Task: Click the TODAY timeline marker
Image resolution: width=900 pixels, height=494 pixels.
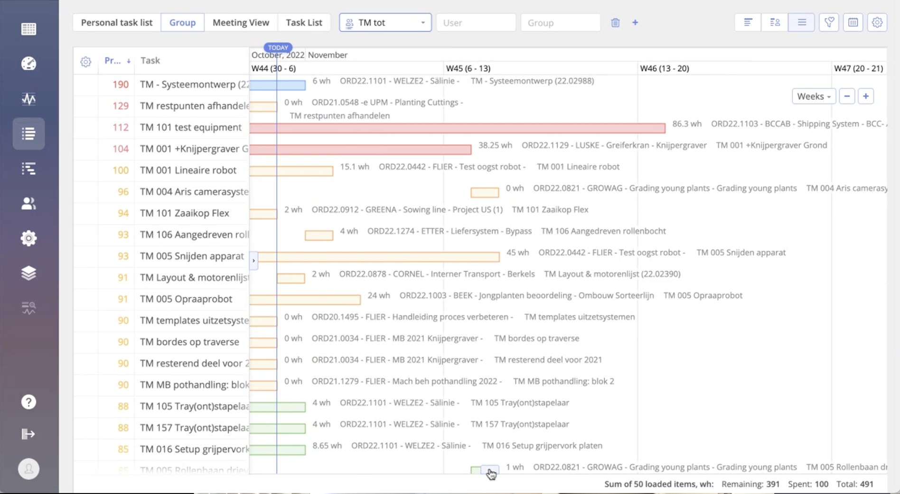Action: pos(278,47)
